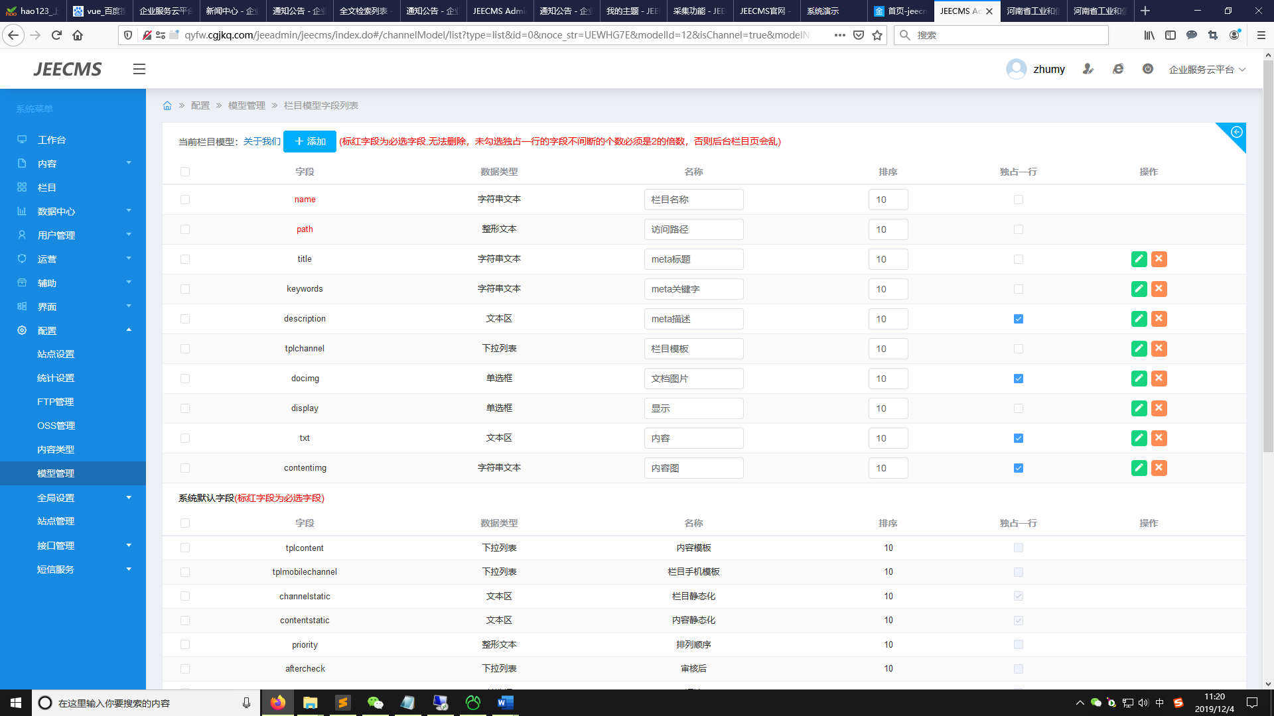1274x716 pixels.
Task: Select the row checkbox for display field
Action: [185, 408]
